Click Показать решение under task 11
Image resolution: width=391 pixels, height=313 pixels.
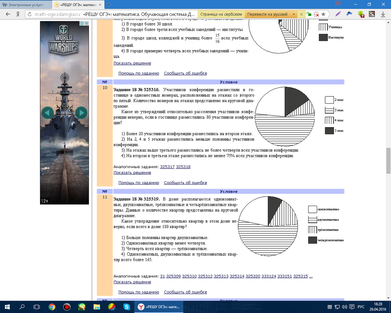pyautogui.click(x=132, y=282)
